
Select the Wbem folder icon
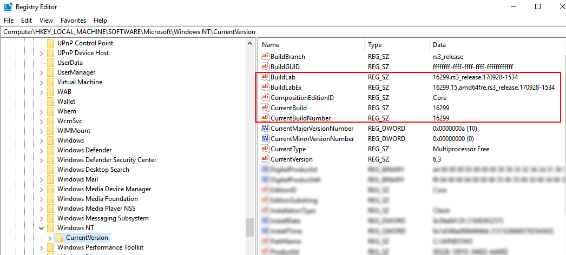pos(50,111)
